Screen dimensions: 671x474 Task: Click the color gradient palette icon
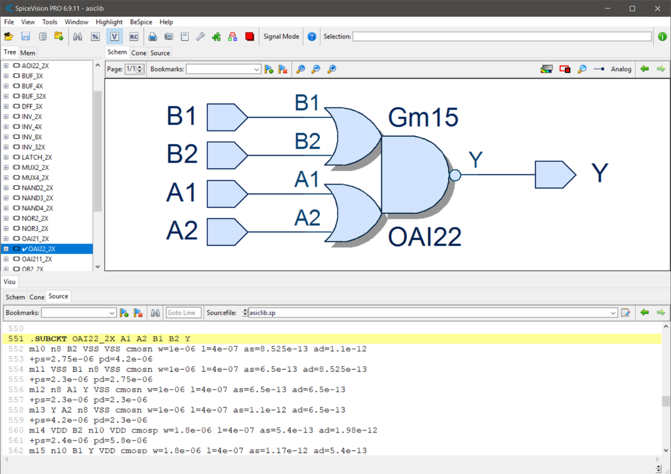[x=546, y=69]
